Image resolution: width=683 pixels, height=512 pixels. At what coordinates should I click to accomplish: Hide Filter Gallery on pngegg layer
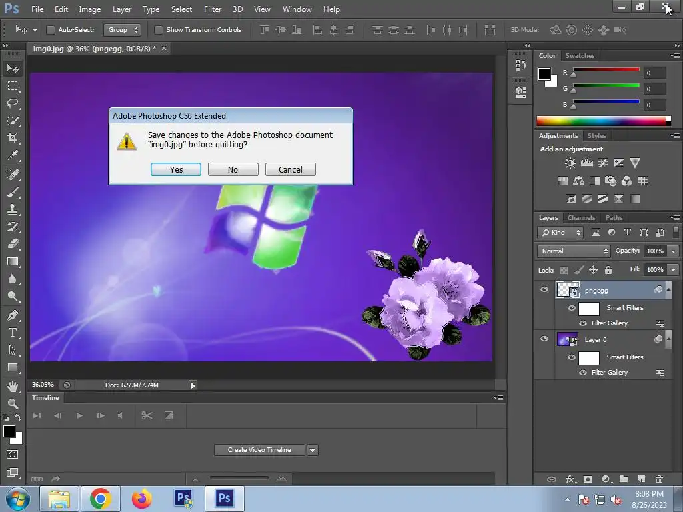point(583,323)
